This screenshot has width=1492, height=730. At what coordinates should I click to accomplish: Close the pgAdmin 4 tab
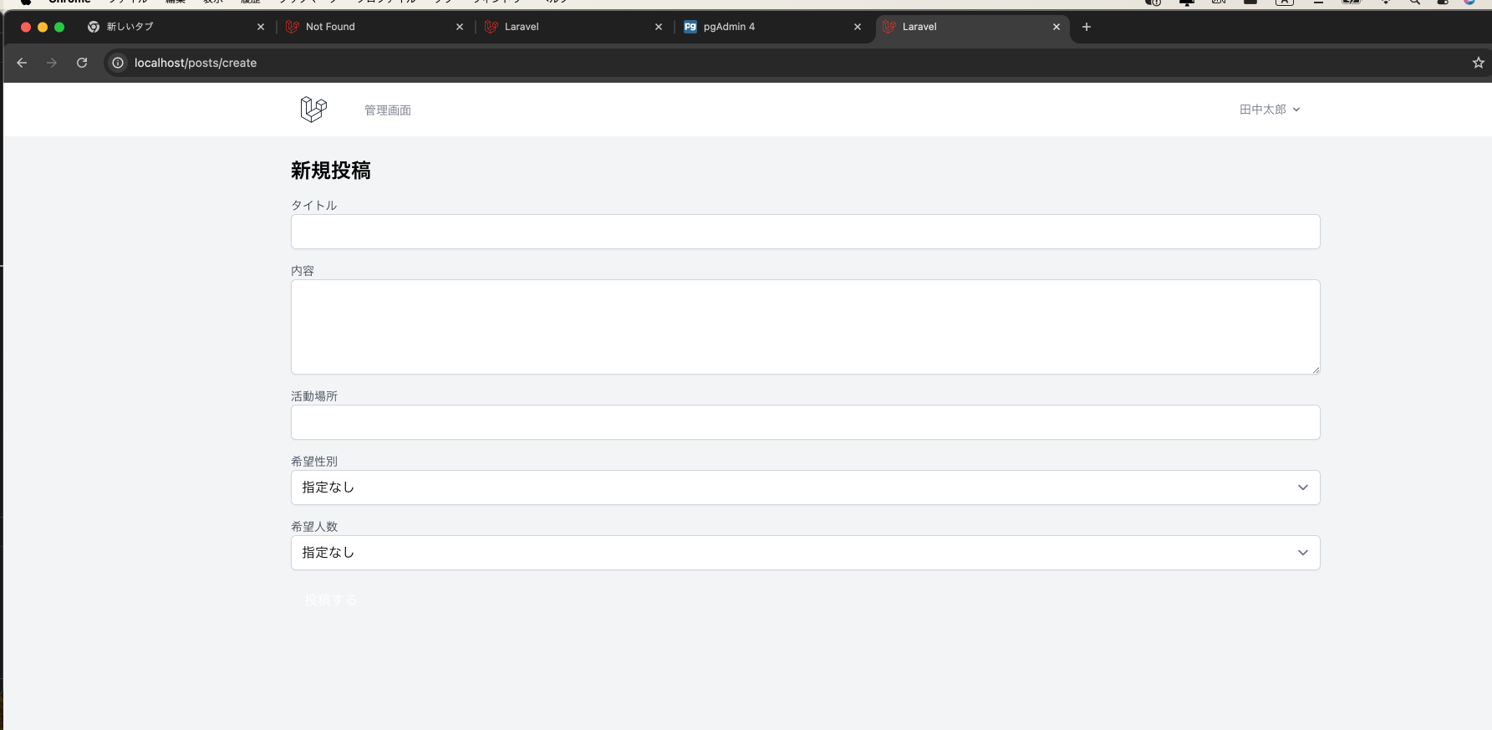coord(858,27)
